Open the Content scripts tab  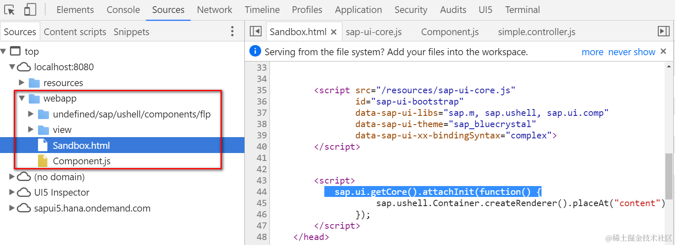[x=75, y=32]
